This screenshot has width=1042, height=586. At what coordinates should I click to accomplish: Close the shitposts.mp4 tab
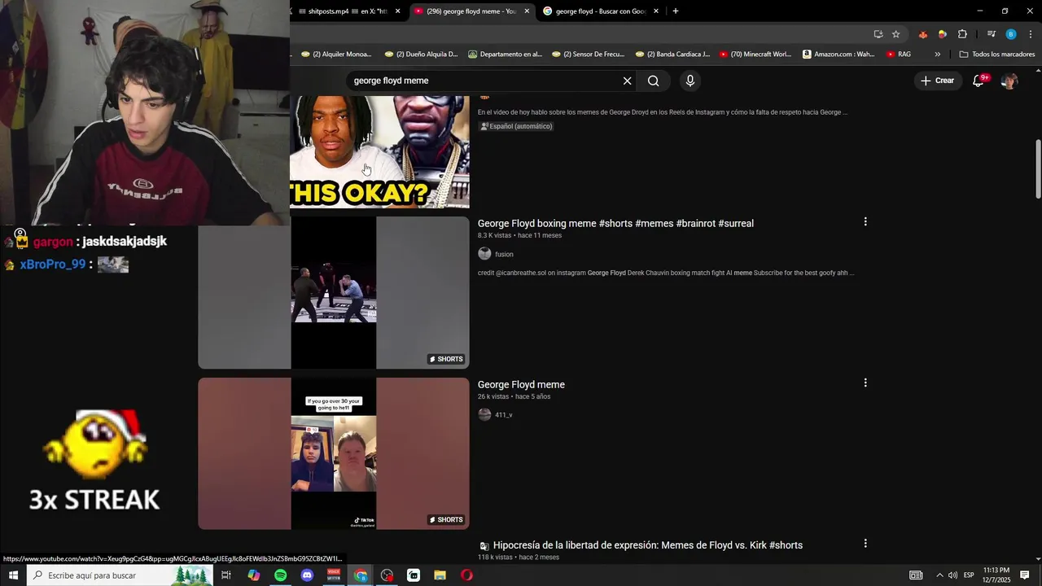click(398, 11)
